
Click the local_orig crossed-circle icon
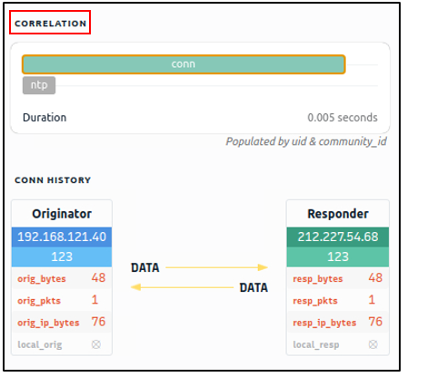click(96, 344)
